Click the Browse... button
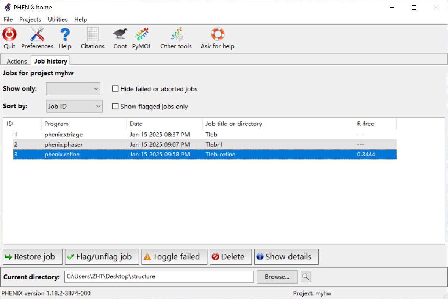The width and height of the screenshot is (448, 299). 277,277
